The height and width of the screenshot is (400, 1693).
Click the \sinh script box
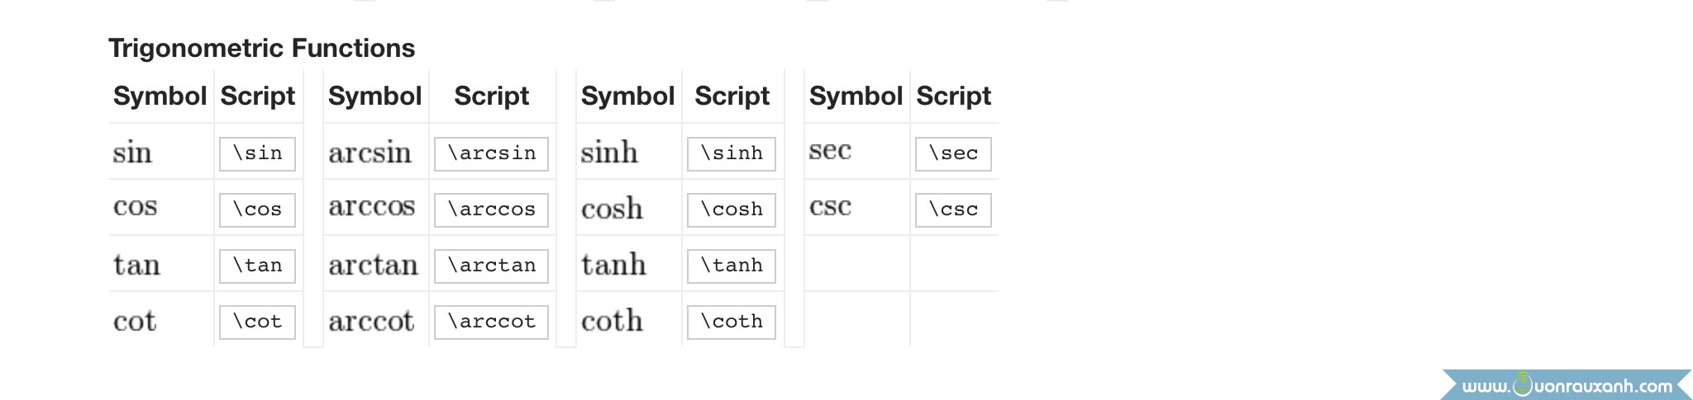click(x=732, y=153)
